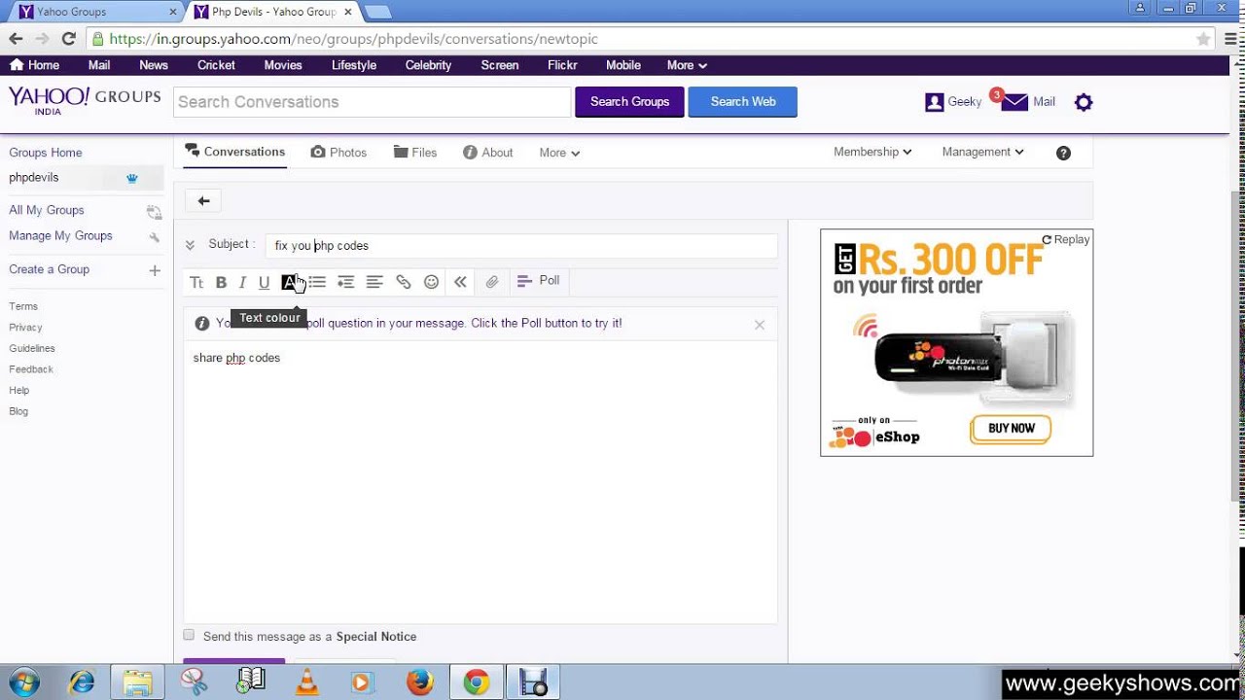
Task: Toggle underline formatting
Action: tap(264, 281)
